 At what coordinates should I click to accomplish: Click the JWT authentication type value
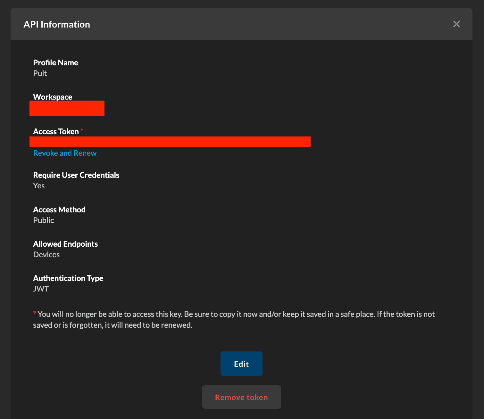click(41, 289)
